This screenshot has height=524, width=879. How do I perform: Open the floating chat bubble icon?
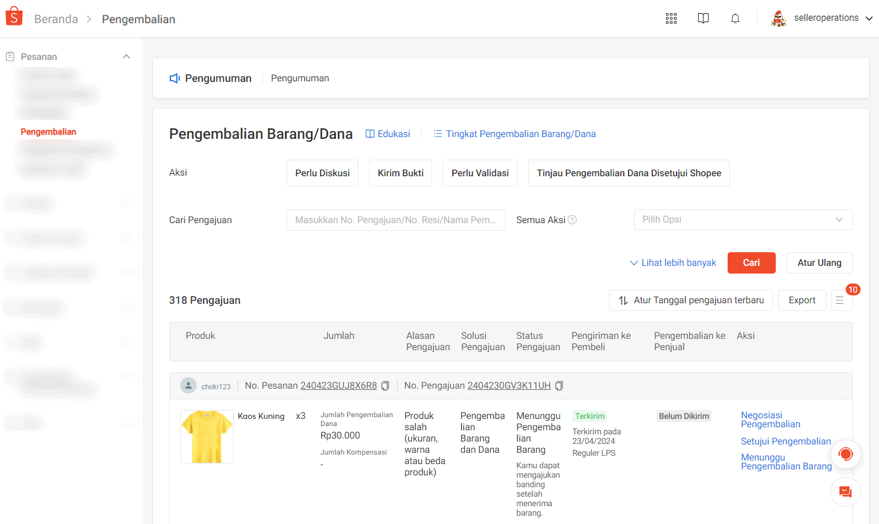[845, 491]
